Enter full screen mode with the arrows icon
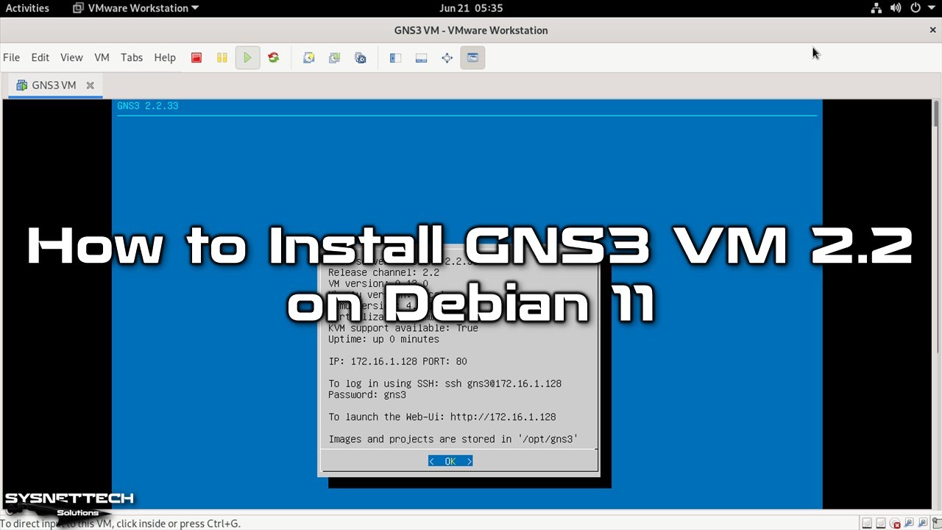Image resolution: width=942 pixels, height=530 pixels. [x=447, y=57]
